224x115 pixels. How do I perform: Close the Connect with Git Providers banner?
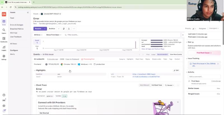(178, 102)
